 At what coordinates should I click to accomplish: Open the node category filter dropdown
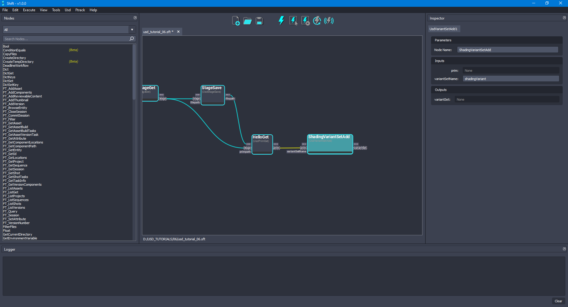(x=132, y=30)
